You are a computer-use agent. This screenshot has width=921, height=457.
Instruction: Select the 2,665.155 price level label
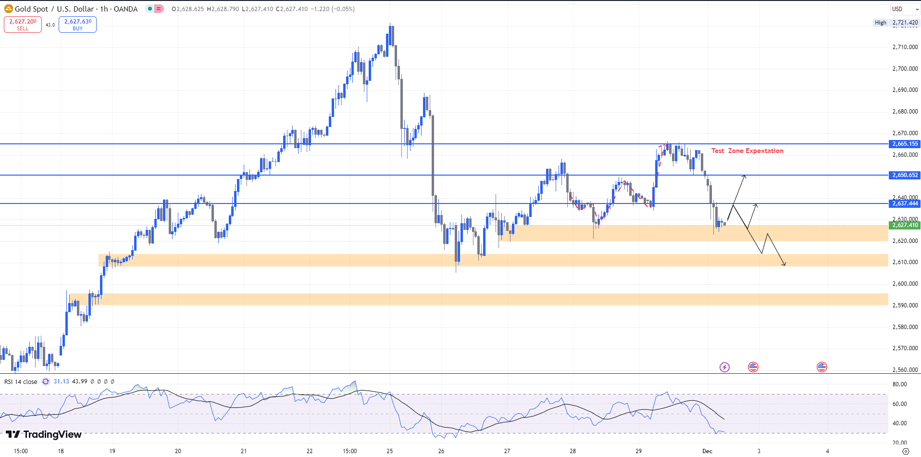(x=904, y=144)
